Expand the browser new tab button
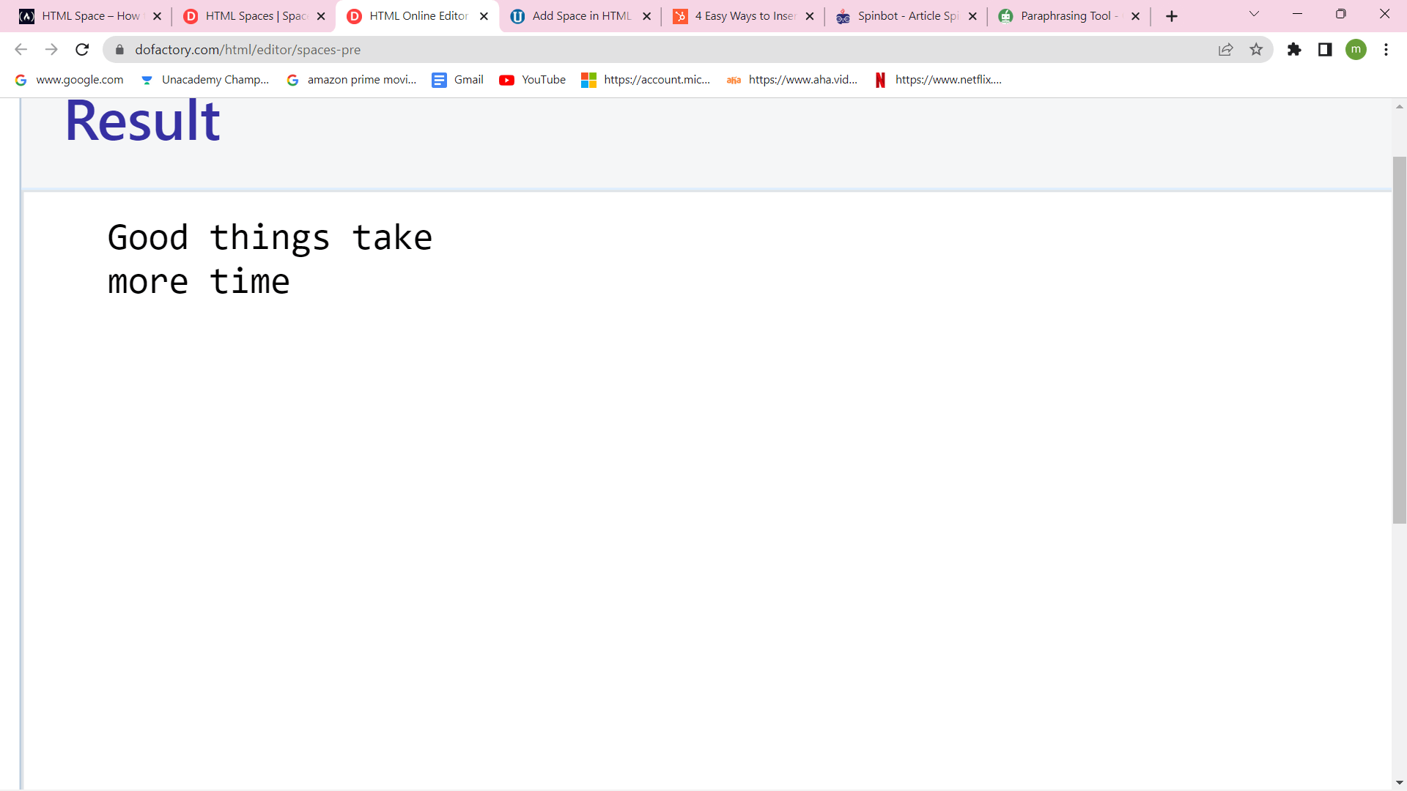The image size is (1407, 791). [x=1171, y=15]
